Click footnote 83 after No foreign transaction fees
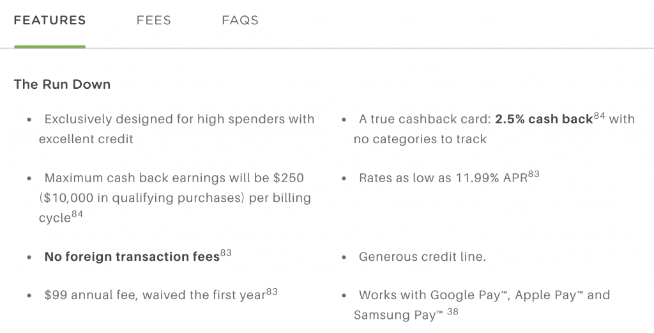Viewport: 654px width, 333px height. pyautogui.click(x=225, y=252)
